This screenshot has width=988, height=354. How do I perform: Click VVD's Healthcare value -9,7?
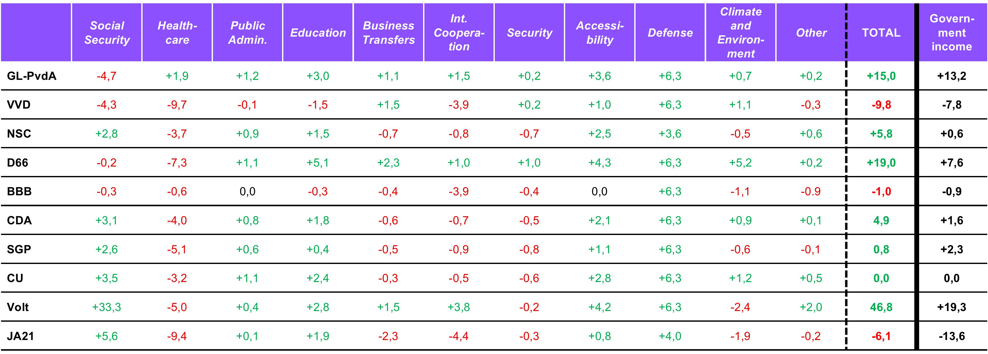click(x=177, y=105)
